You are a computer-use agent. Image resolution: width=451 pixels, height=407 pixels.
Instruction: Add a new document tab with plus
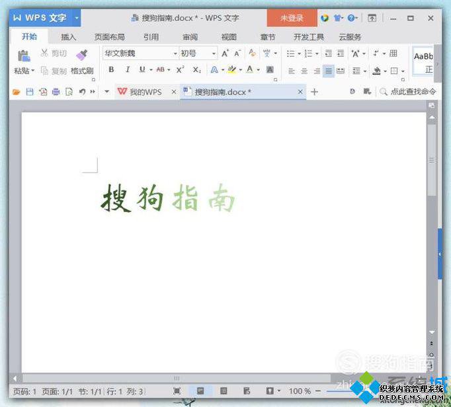click(314, 92)
